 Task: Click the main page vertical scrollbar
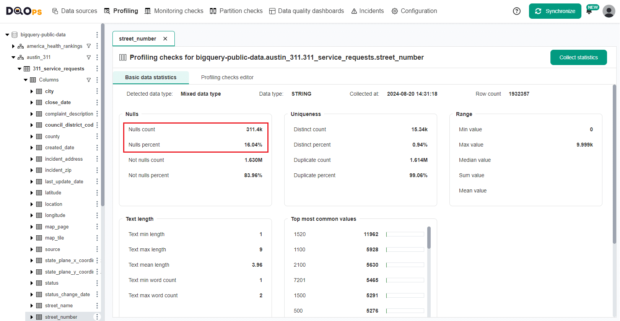click(615, 165)
